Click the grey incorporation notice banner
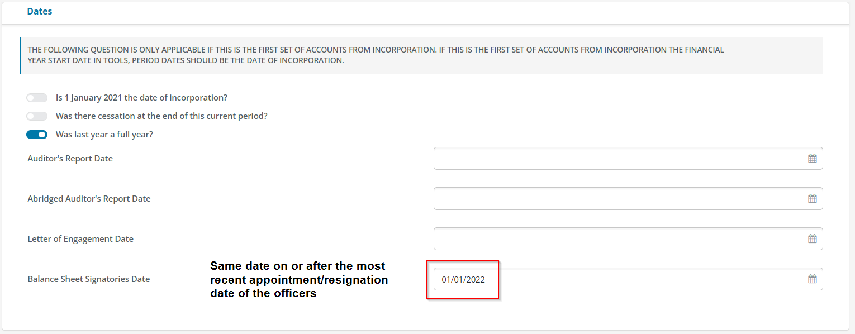This screenshot has height=334, width=855. coord(421,55)
